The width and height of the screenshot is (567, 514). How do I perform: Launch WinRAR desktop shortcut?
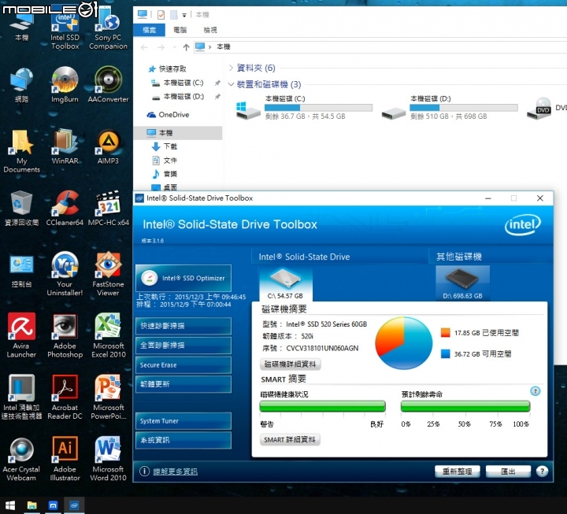65,146
